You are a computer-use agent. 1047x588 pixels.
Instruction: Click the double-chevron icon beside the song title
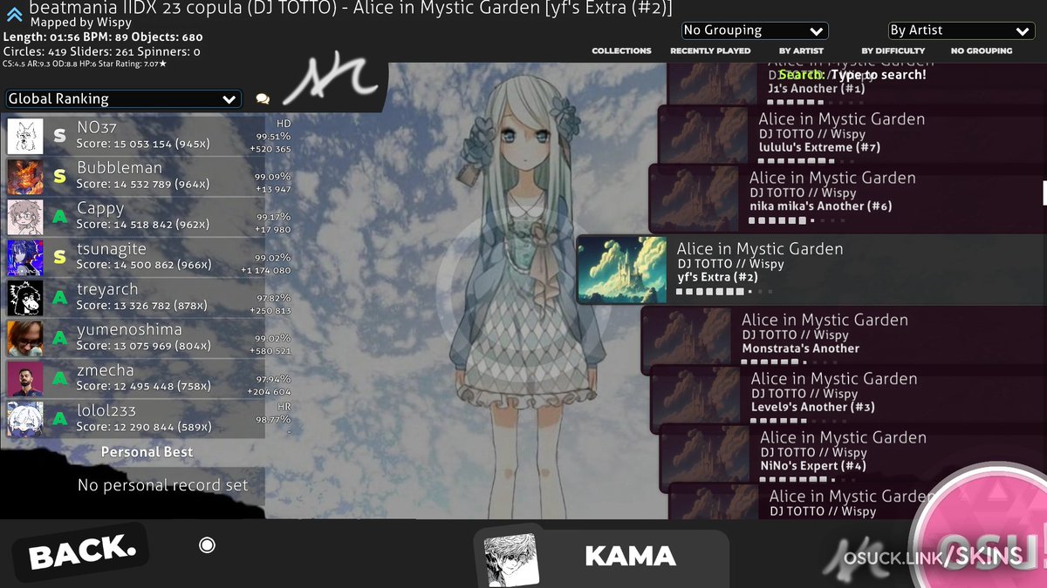point(14,13)
